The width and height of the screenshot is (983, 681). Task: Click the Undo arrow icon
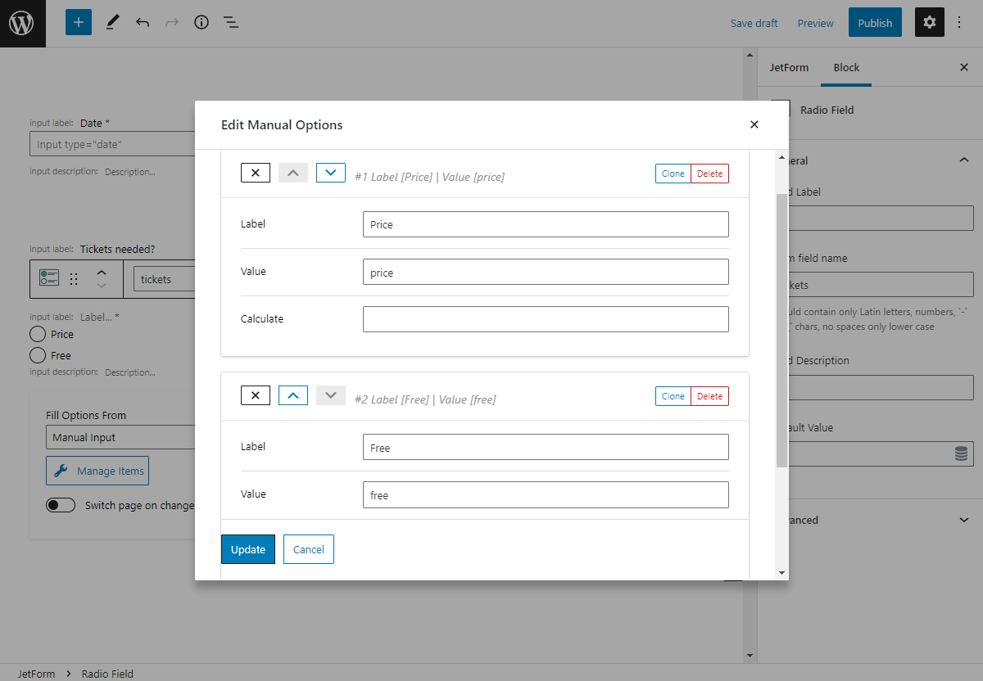(142, 22)
